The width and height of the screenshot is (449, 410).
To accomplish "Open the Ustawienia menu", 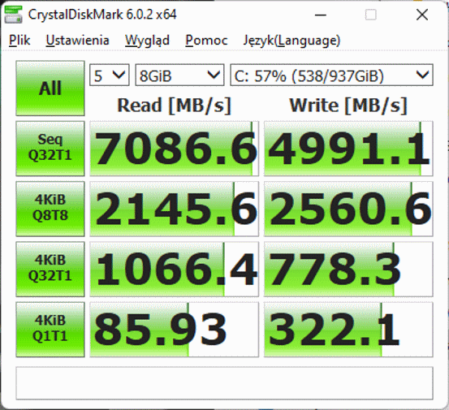I will tap(78, 40).
